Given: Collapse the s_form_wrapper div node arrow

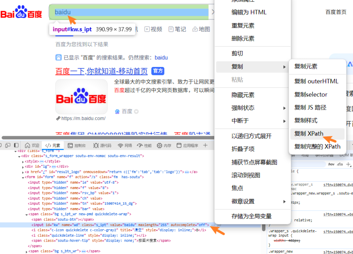Looking at the screenshot, I should click(19, 156).
